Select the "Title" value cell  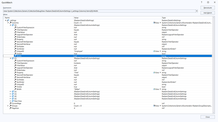click(x=76, y=73)
